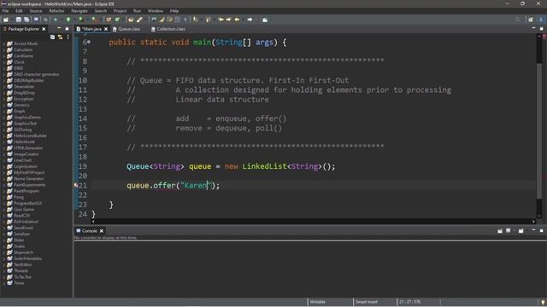Viewport: 547px width, 307px height.
Task: Click the editor horizontal scrollbar
Action: 313,222
